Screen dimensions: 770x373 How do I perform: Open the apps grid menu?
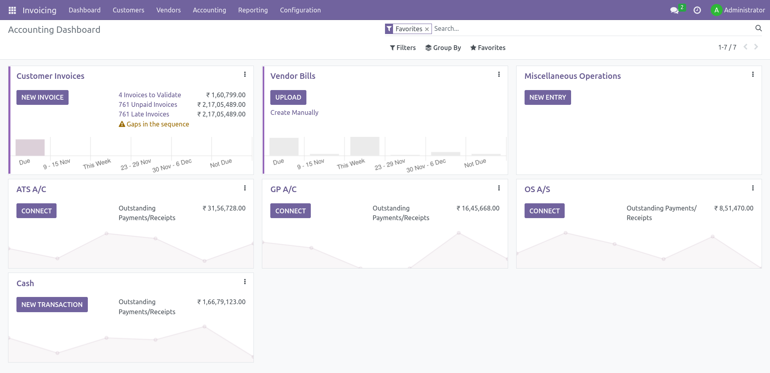coord(12,10)
